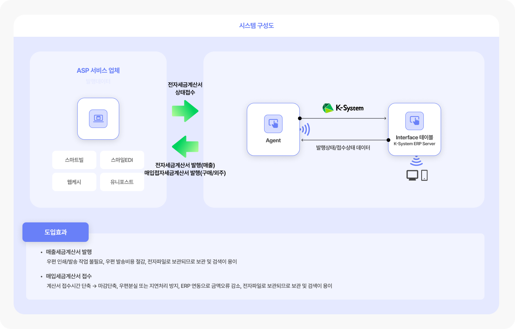
Task: Click the right-pointing green arrow
Action: pos(185,111)
